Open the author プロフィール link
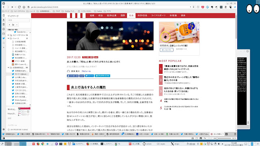 point(86,71)
